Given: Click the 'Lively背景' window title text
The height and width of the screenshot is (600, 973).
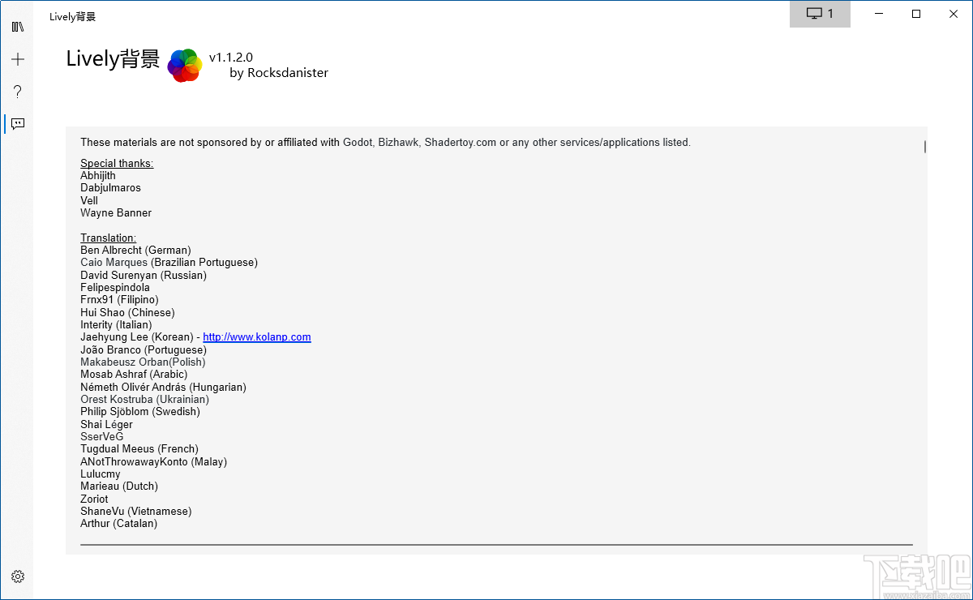Looking at the screenshot, I should click(x=72, y=16).
